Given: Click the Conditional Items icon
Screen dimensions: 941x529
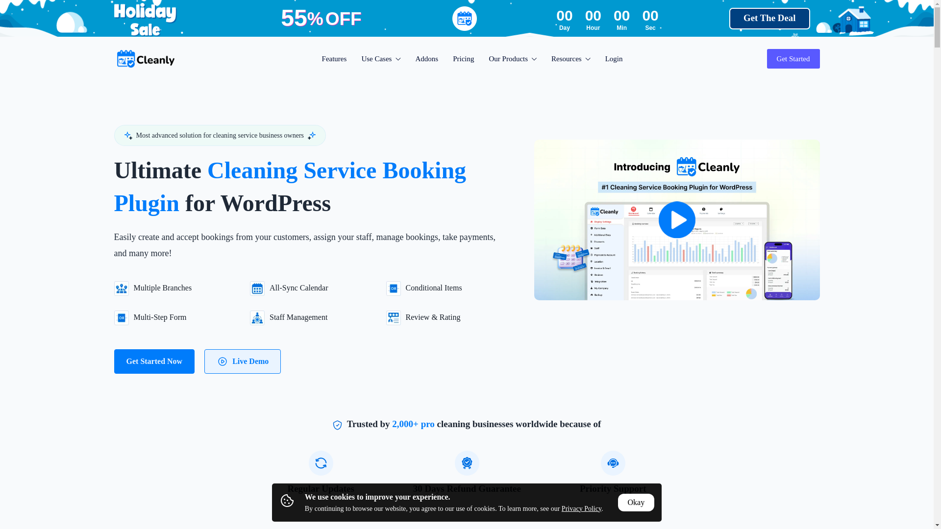Looking at the screenshot, I should coord(393,289).
